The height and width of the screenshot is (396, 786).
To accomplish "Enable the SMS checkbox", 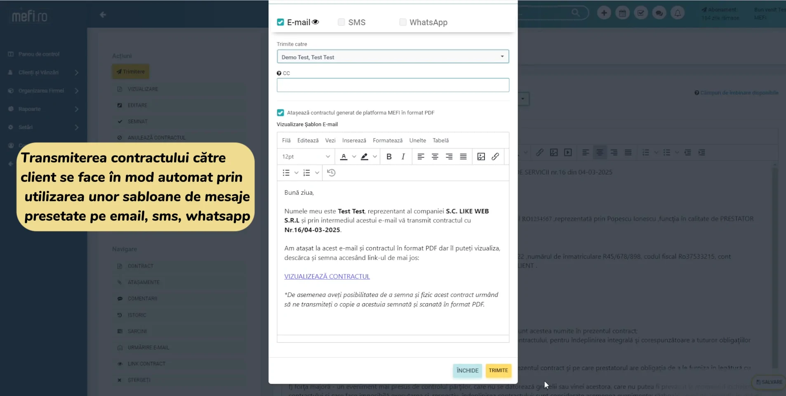I will pyautogui.click(x=341, y=22).
